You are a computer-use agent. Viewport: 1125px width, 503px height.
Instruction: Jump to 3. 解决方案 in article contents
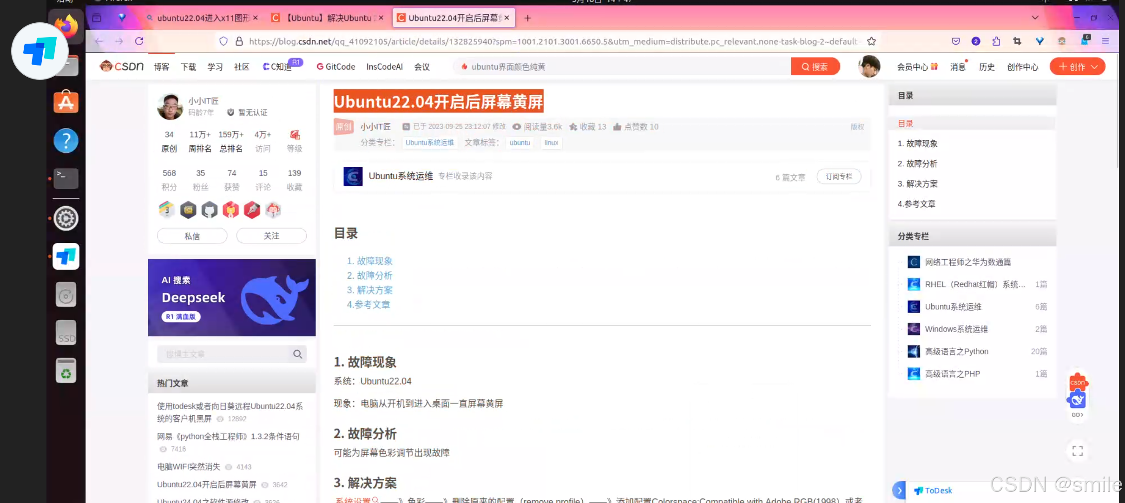tap(369, 290)
